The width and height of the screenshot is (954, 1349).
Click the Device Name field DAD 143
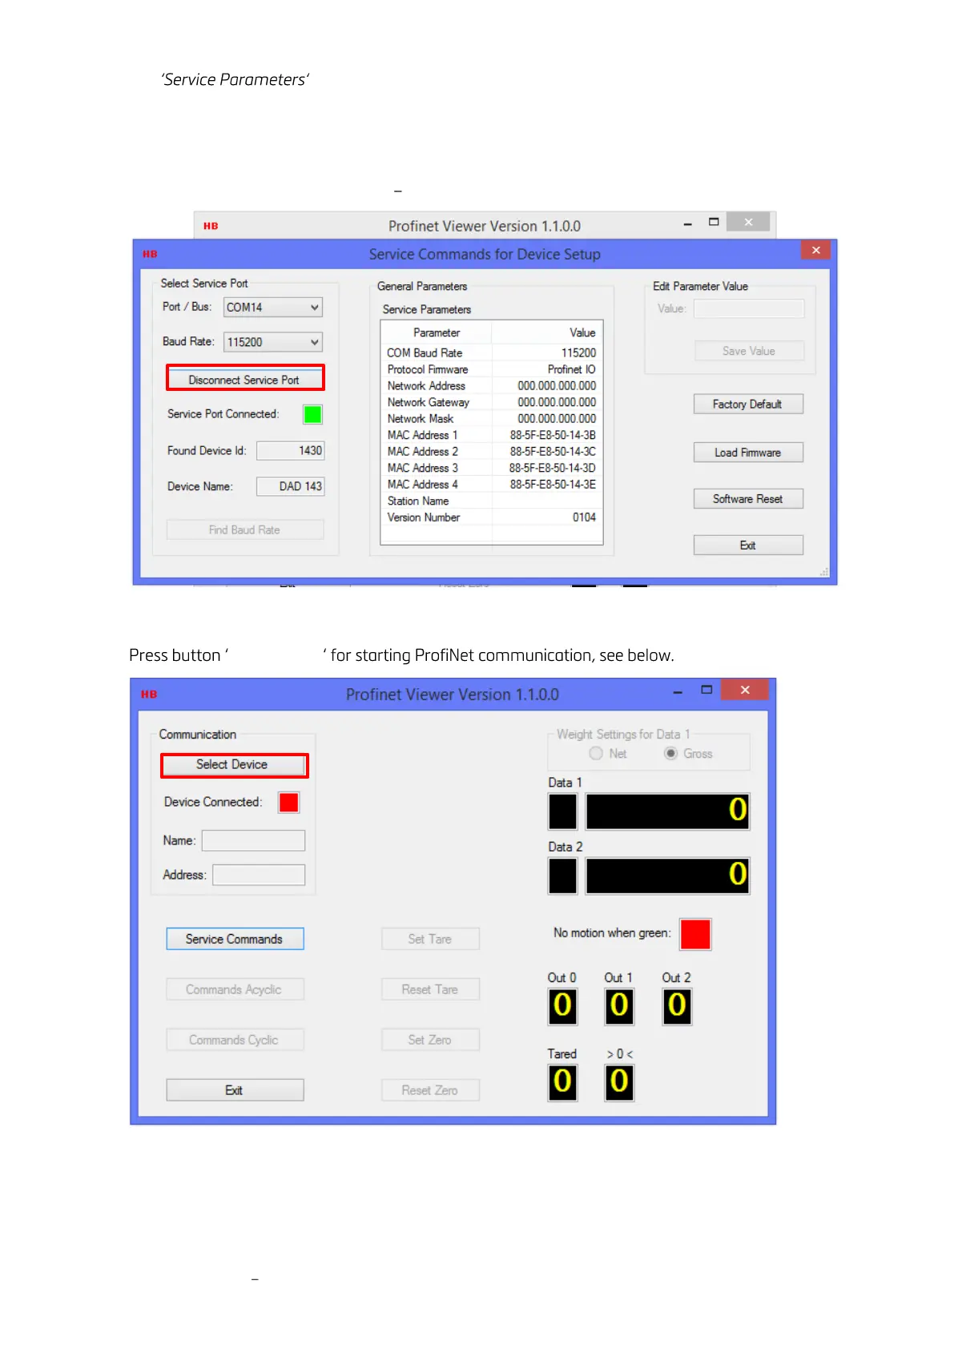point(290,486)
